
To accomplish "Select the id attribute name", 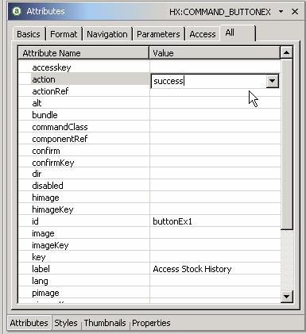I will (x=35, y=221).
